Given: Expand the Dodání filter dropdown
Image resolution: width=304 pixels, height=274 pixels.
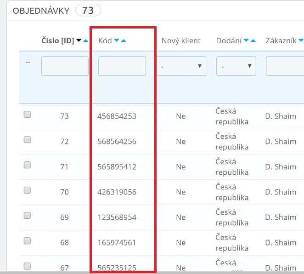Looking at the screenshot, I should (x=236, y=66).
